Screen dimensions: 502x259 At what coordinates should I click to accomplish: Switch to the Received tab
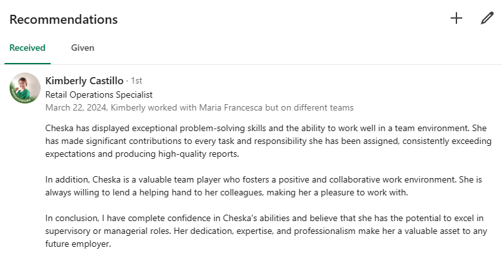click(27, 48)
